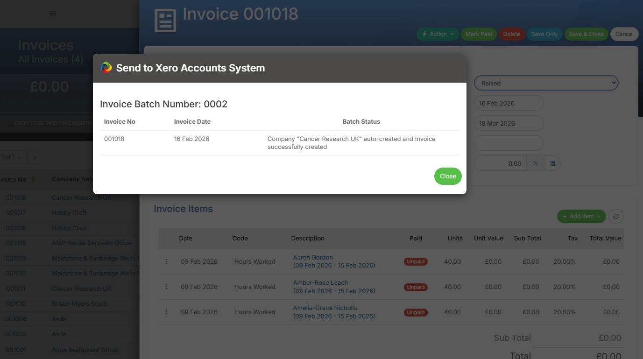Viewport: 643px width, 359px height.
Task: Click the red Delete button
Action: [511, 34]
